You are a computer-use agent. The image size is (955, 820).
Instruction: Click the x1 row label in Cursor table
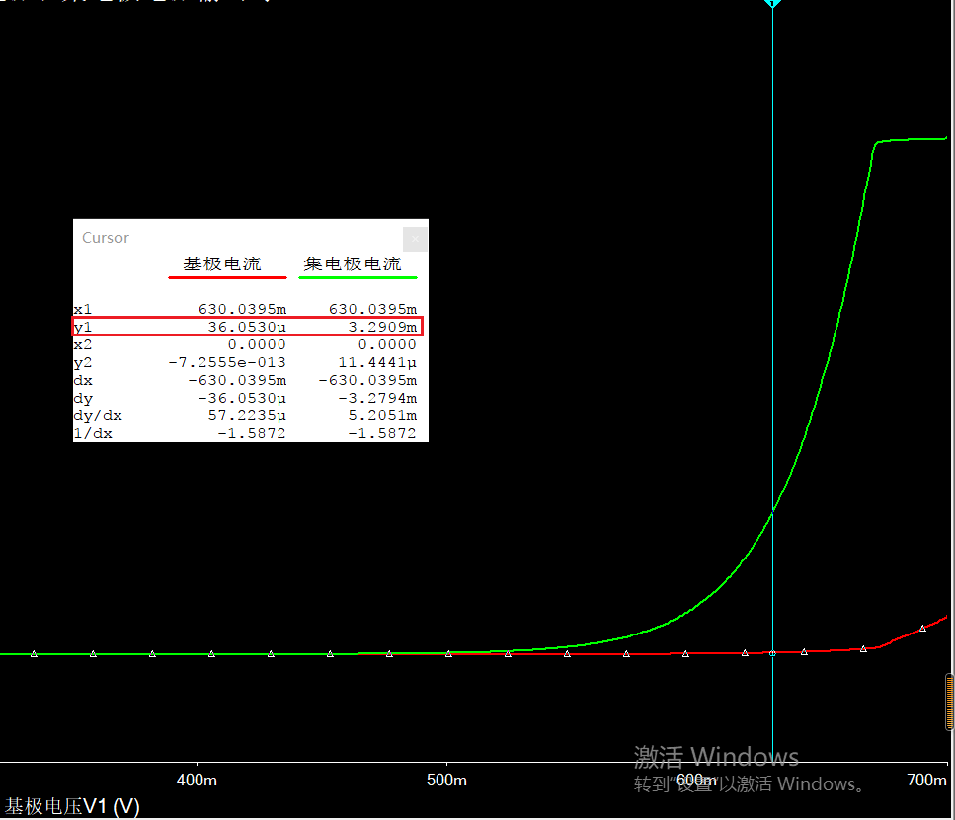(x=82, y=309)
